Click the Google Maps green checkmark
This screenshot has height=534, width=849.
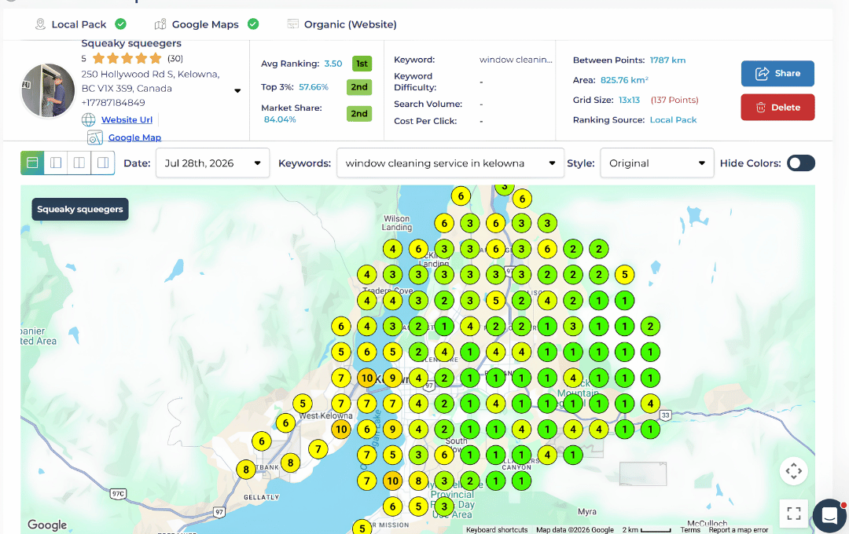tap(253, 24)
